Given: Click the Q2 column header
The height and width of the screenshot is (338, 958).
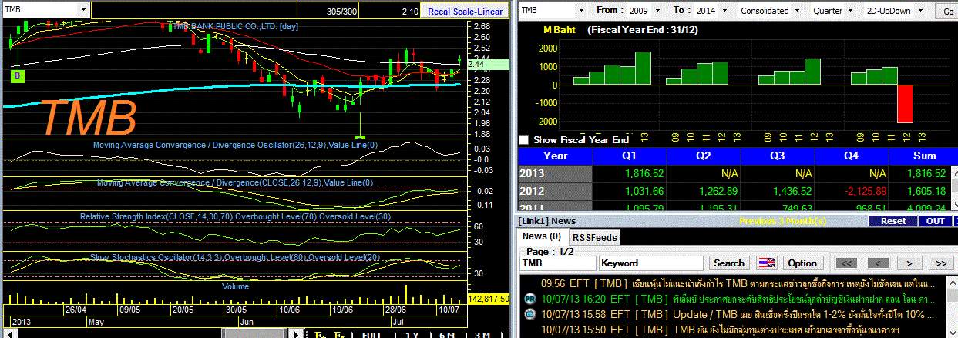Looking at the screenshot, I should (704, 155).
